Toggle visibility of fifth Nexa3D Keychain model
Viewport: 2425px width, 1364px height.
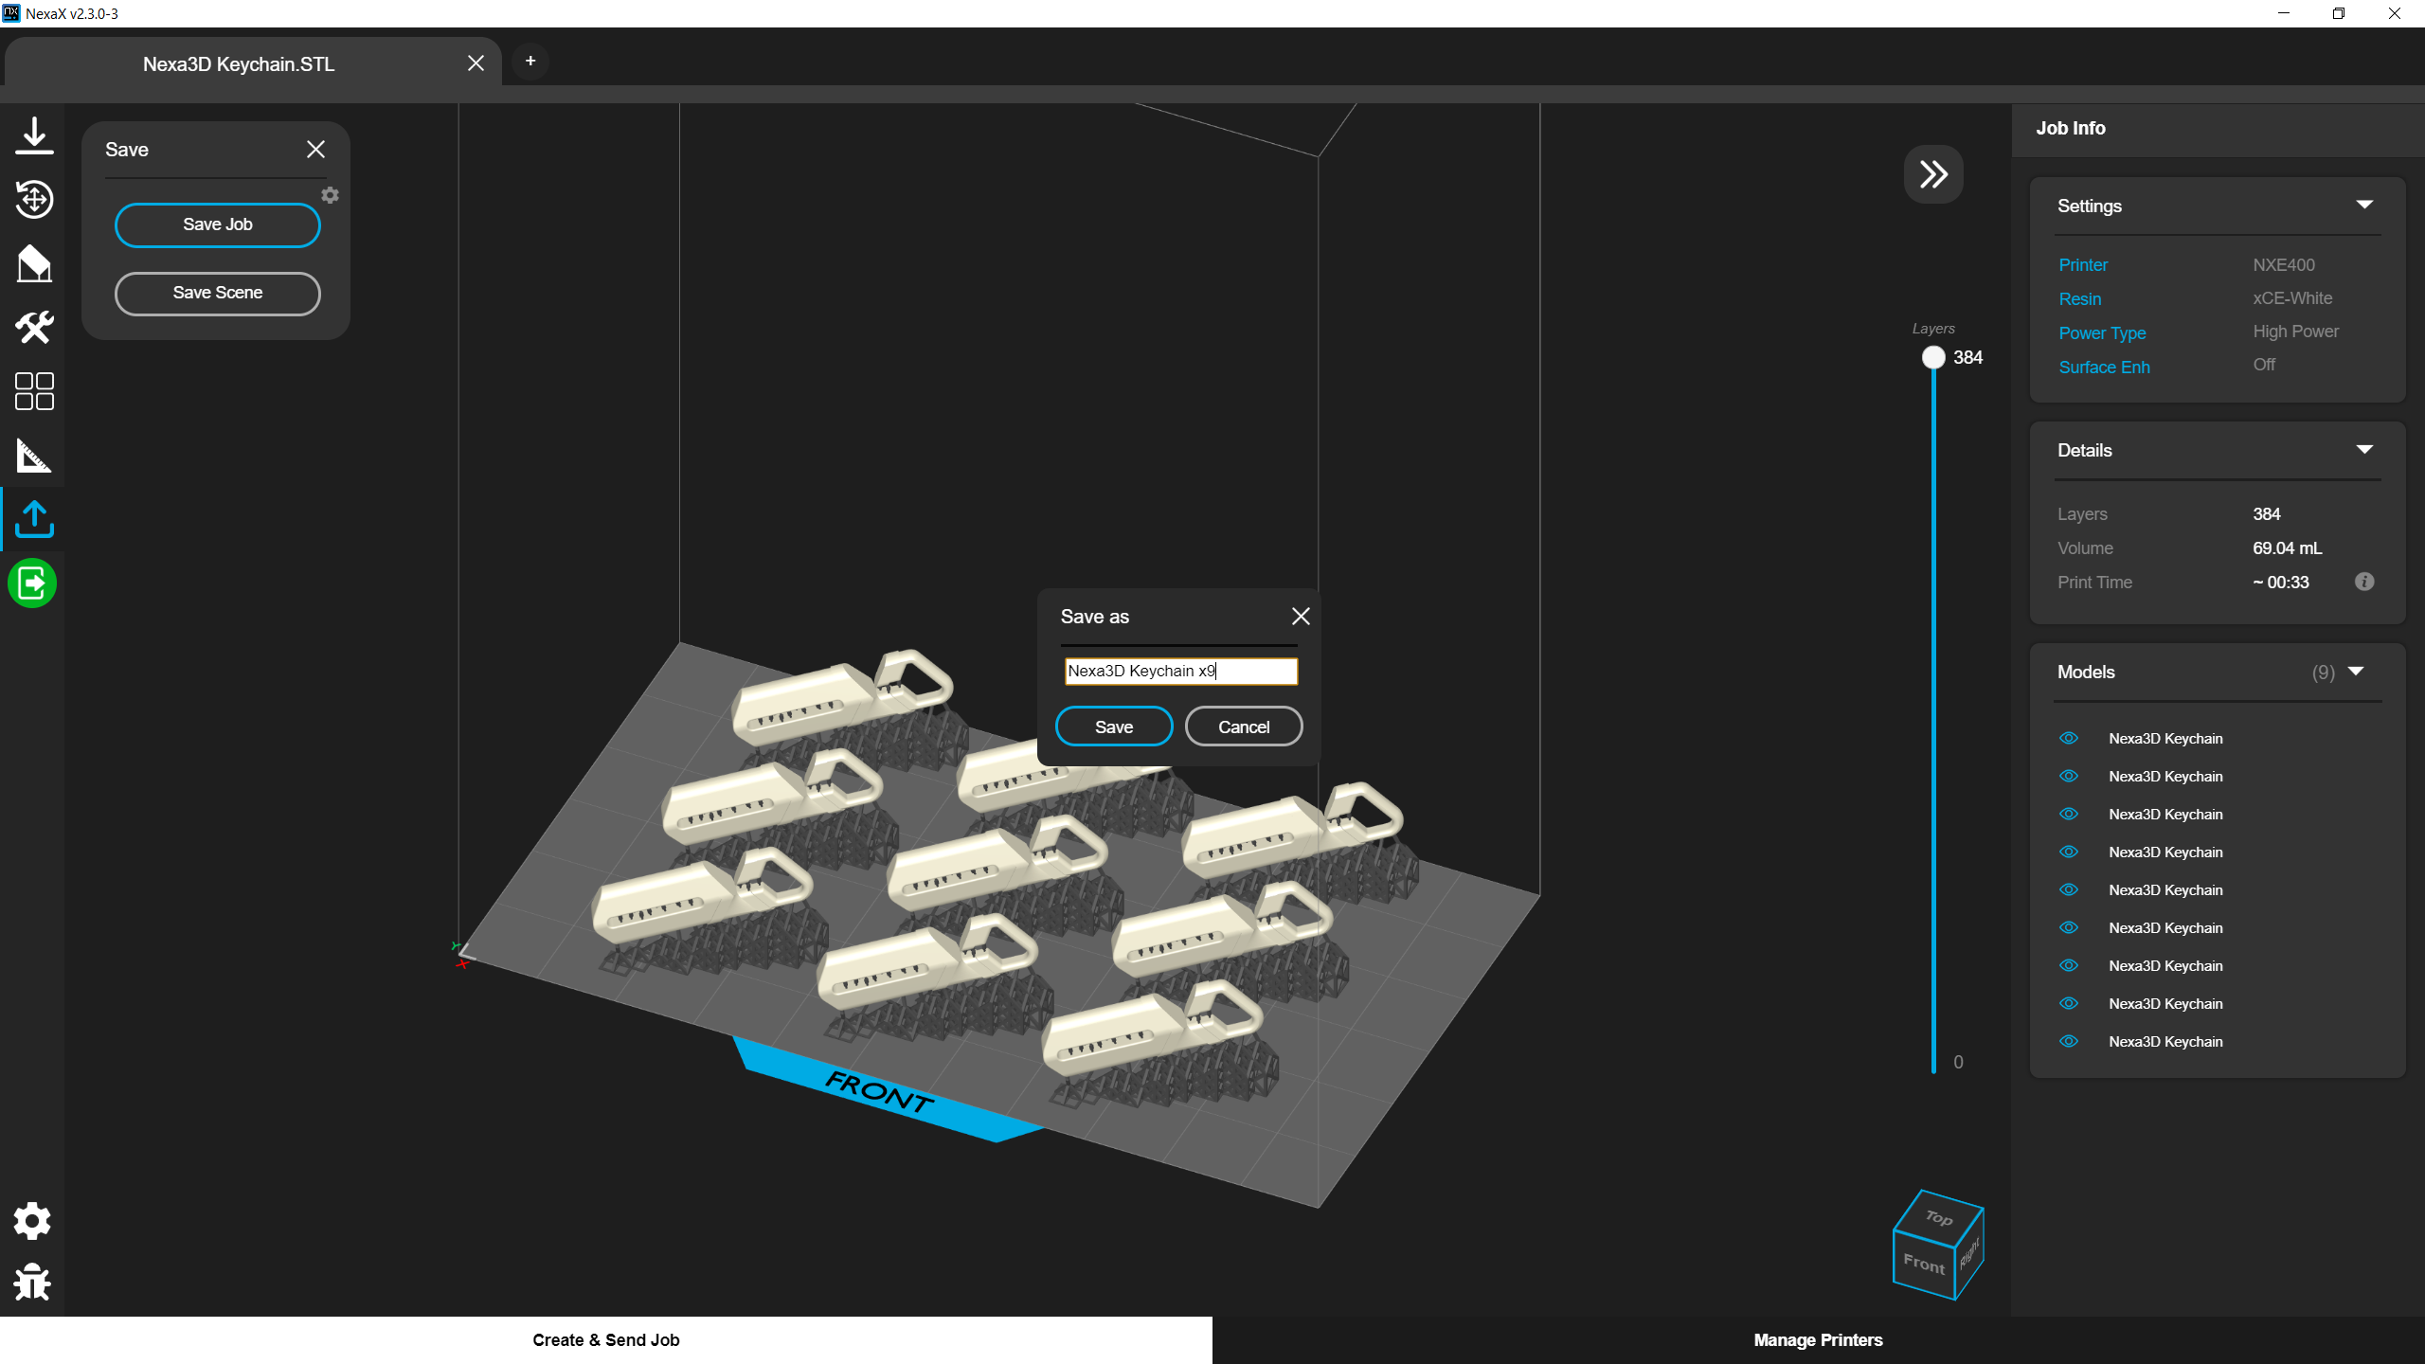pos(2069,889)
